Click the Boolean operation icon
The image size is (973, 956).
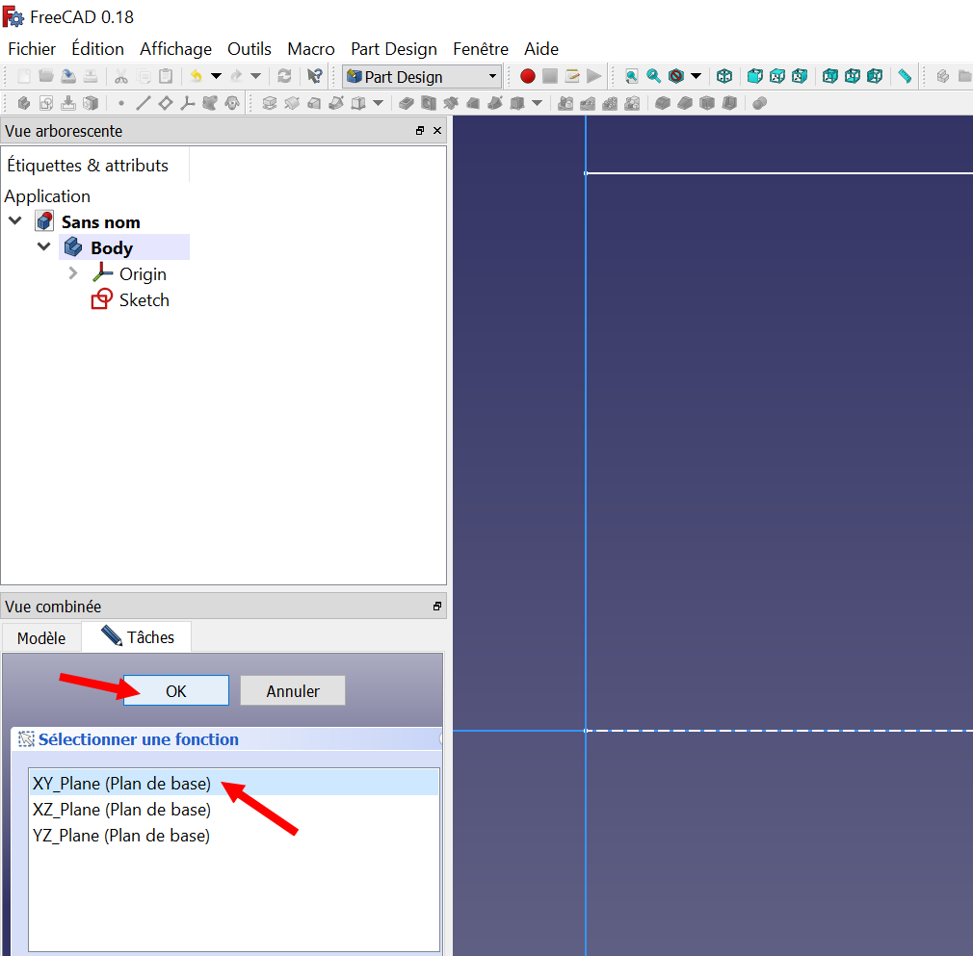point(759,103)
